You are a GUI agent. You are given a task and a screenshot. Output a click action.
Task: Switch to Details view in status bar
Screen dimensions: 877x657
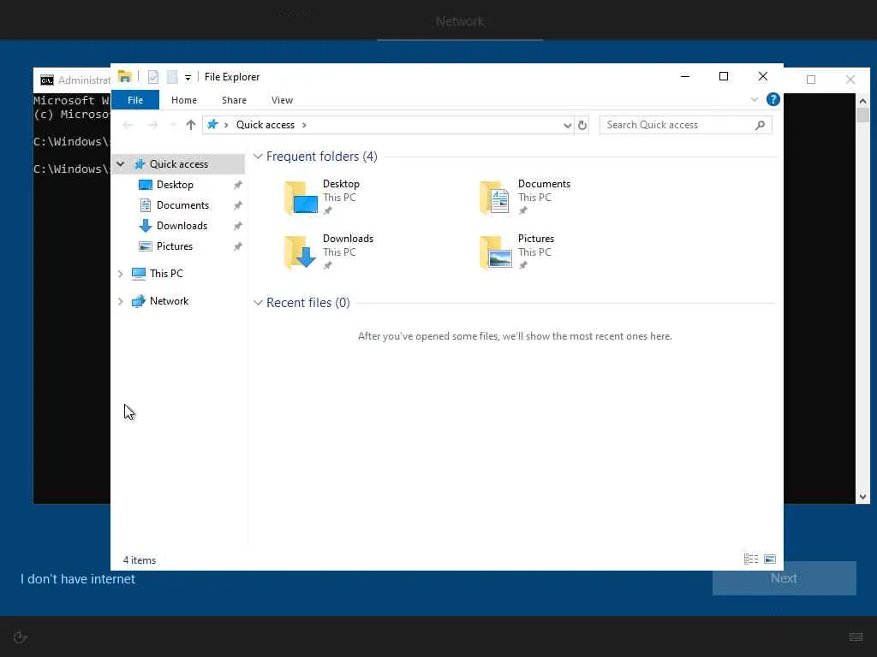(751, 559)
